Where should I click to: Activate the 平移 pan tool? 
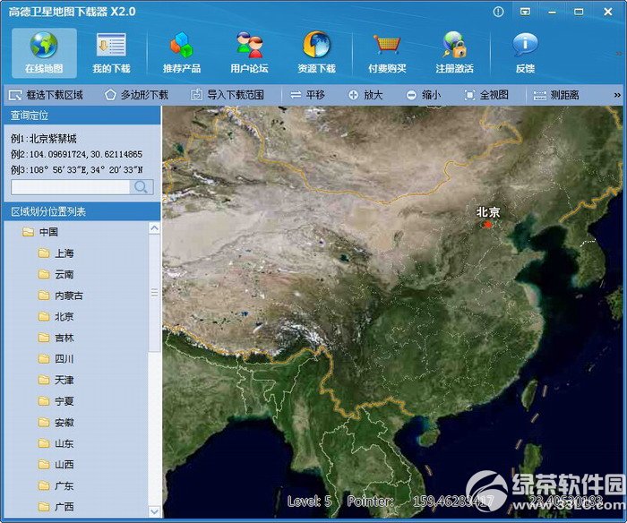[x=307, y=95]
